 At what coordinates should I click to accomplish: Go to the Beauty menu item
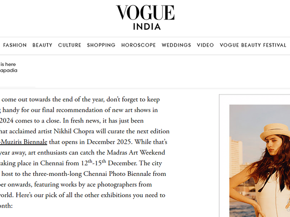tap(42, 45)
